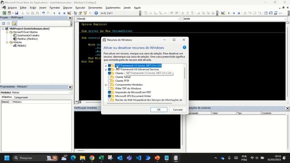This screenshot has width=290, height=163.
Task: Open the Ferramentas menu
Action: [x=95, y=8]
